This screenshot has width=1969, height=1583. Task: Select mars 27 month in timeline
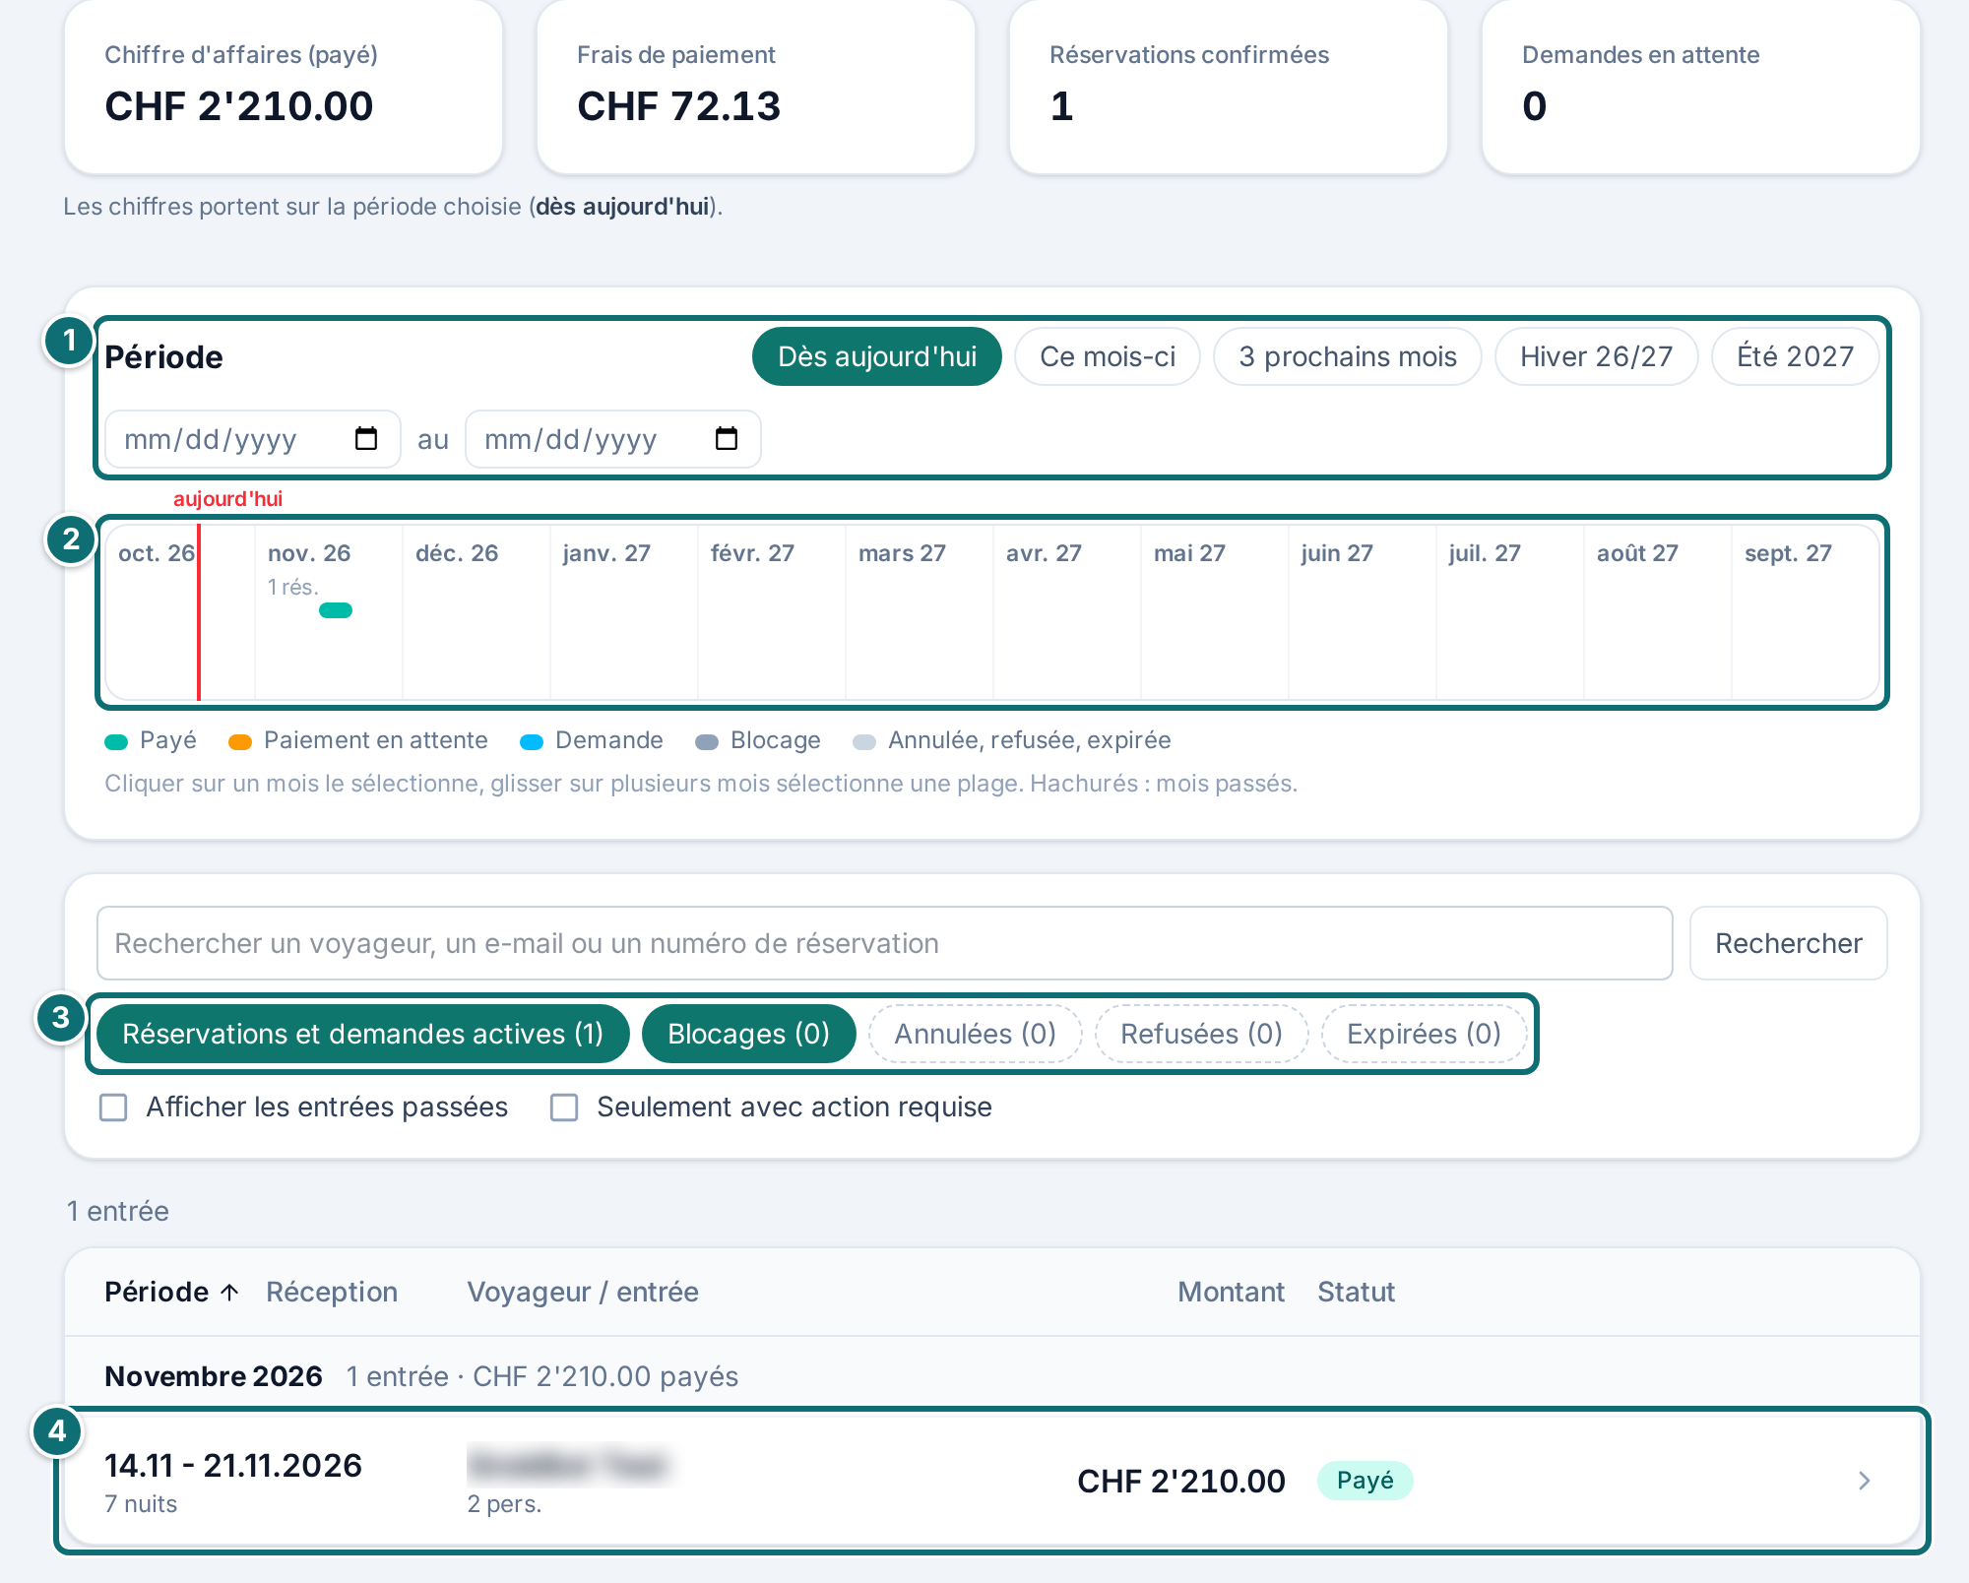pyautogui.click(x=920, y=612)
